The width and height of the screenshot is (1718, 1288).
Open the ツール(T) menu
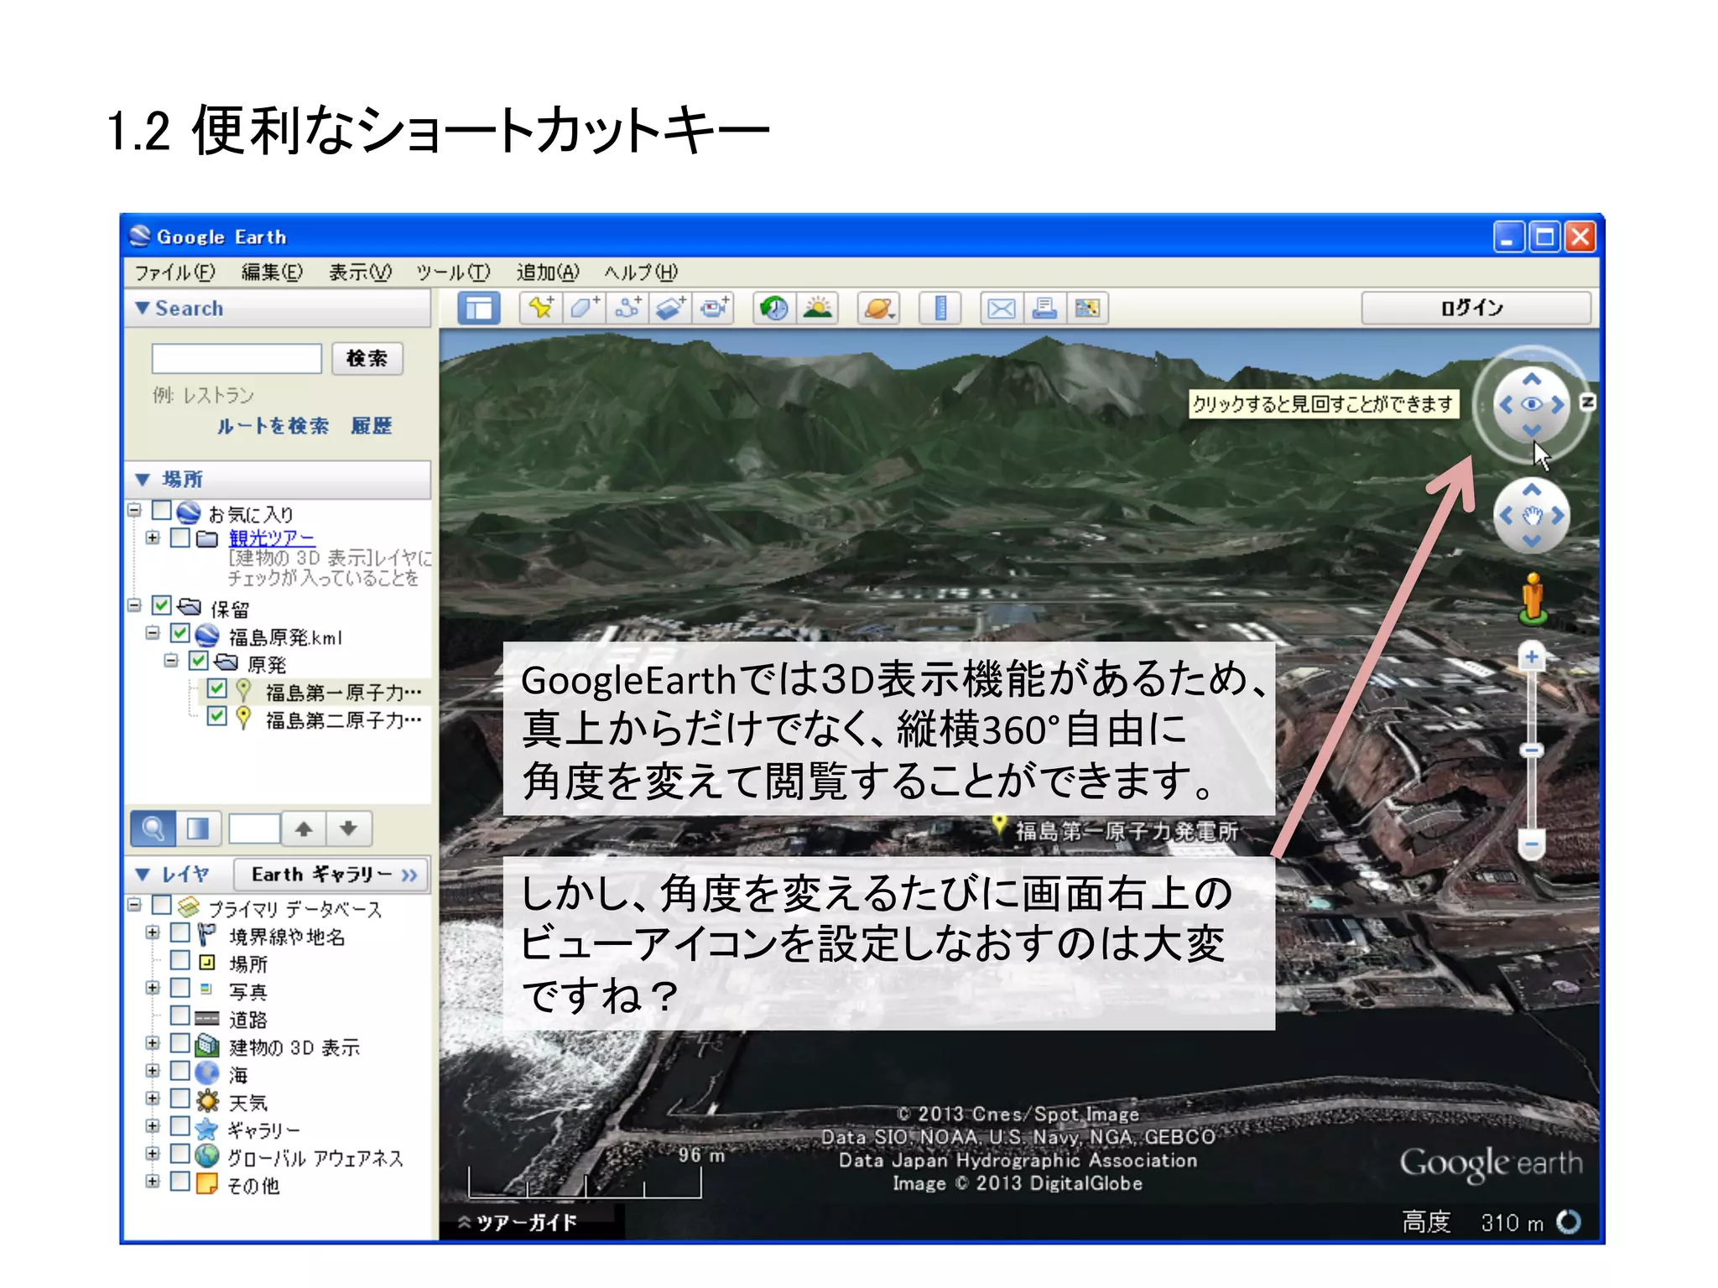(453, 273)
